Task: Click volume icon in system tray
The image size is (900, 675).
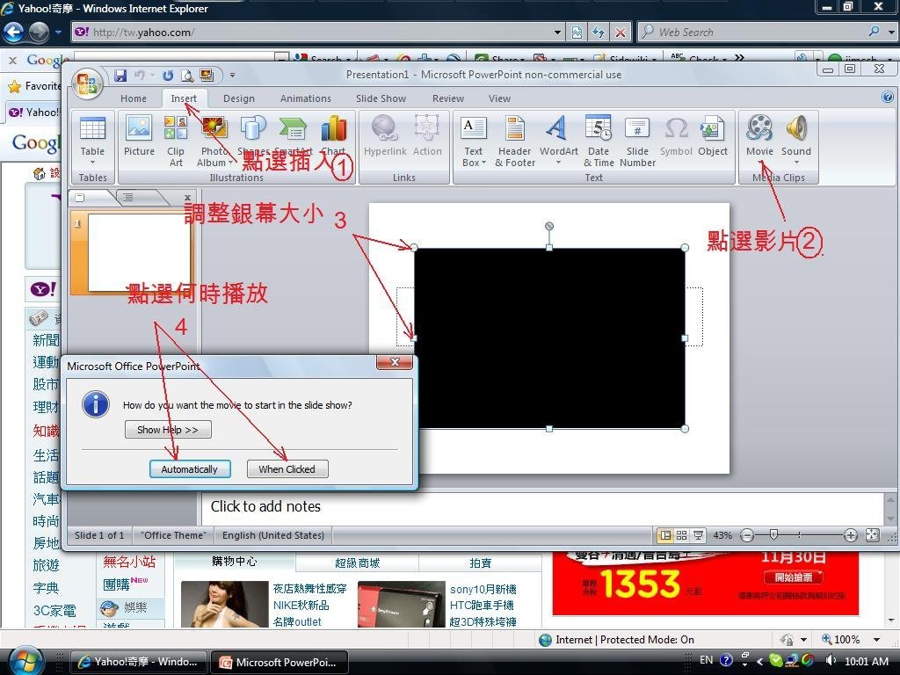Action: tap(830, 661)
